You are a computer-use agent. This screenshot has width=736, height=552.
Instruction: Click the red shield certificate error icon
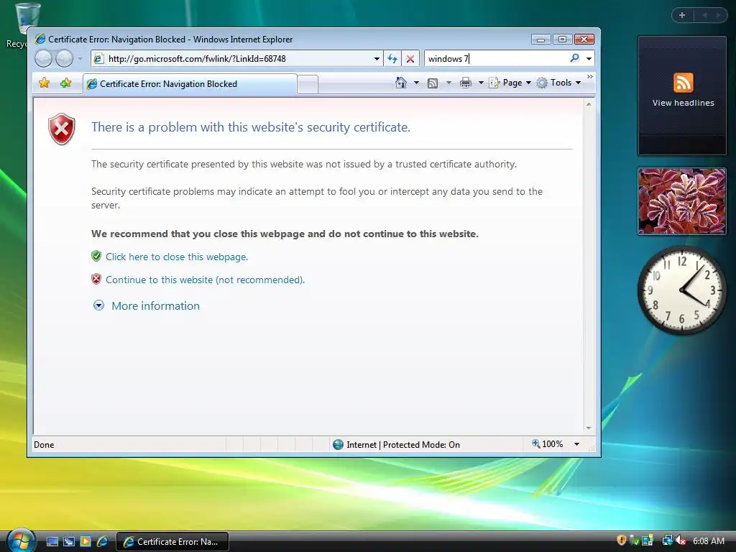click(62, 129)
